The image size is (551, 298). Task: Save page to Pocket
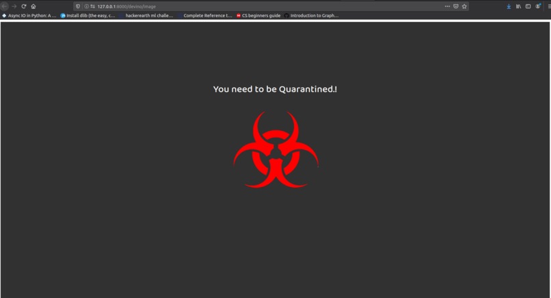pos(456,6)
